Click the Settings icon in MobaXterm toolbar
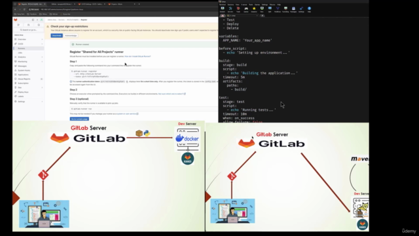419x236 pixels. point(301,9)
